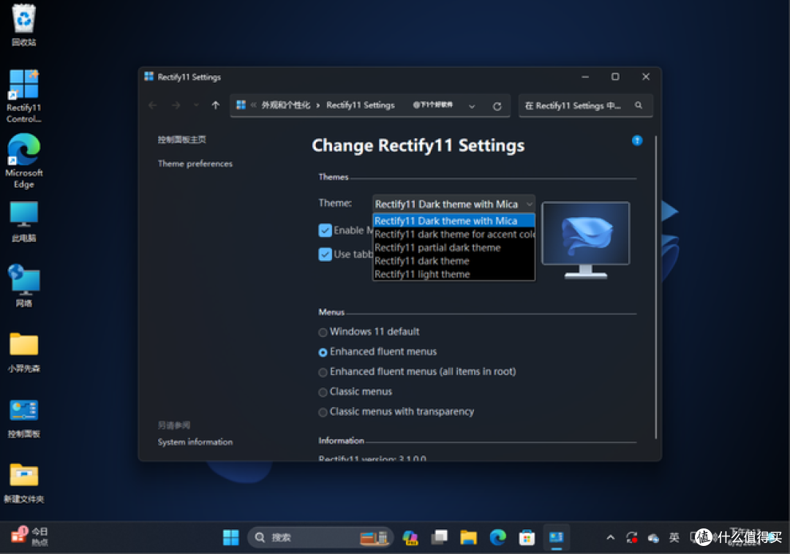The height and width of the screenshot is (554, 790).
Task: Select Classic menus radio button
Action: (323, 392)
